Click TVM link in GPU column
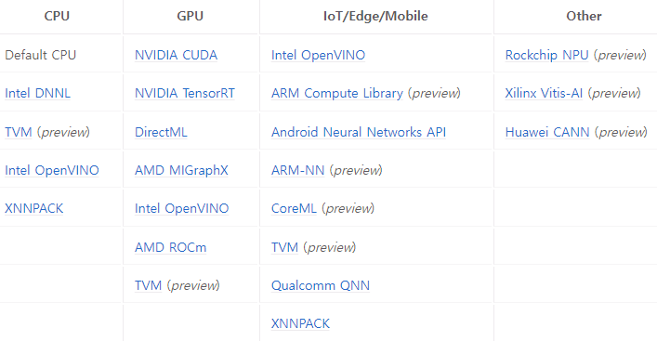 [148, 285]
